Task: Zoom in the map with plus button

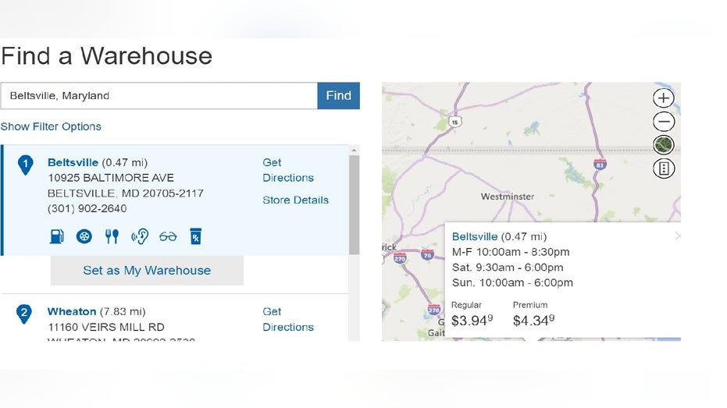Action: pyautogui.click(x=664, y=98)
